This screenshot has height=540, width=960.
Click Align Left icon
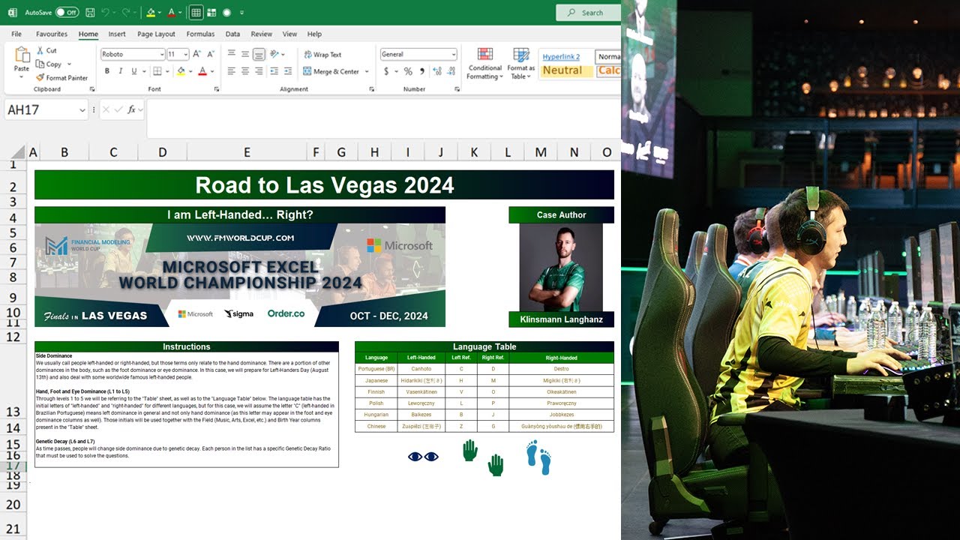click(232, 71)
